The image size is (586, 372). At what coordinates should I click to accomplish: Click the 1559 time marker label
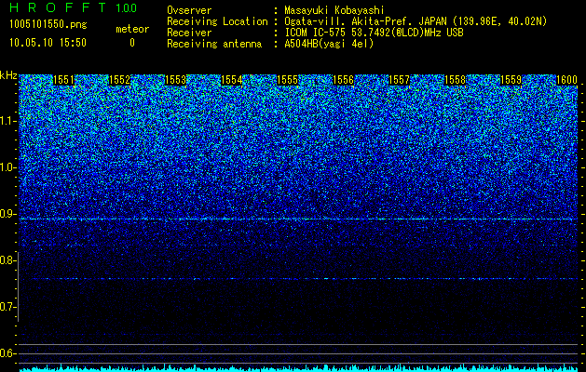tap(511, 80)
